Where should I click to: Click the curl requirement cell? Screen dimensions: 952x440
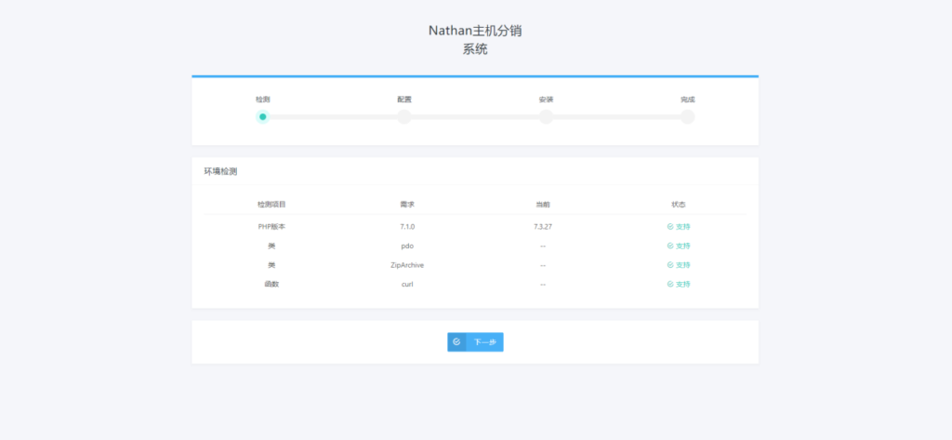coord(407,284)
